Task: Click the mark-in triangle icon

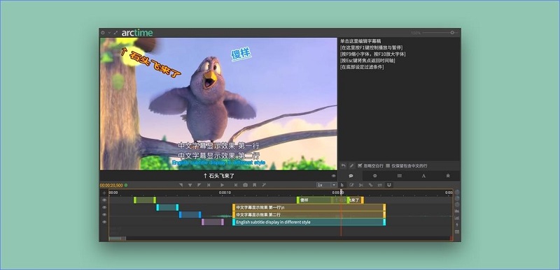Action: tap(181, 185)
